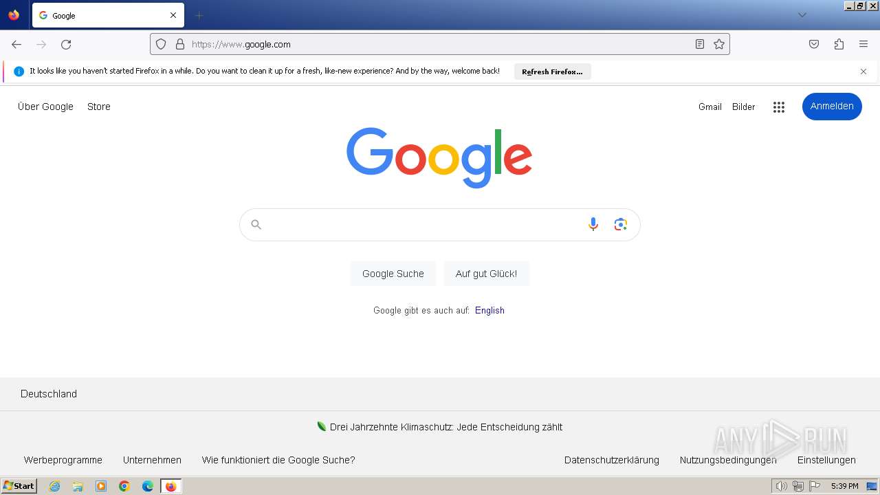This screenshot has height=495, width=880.
Task: Start voice search with microphone icon
Action: [x=593, y=224]
